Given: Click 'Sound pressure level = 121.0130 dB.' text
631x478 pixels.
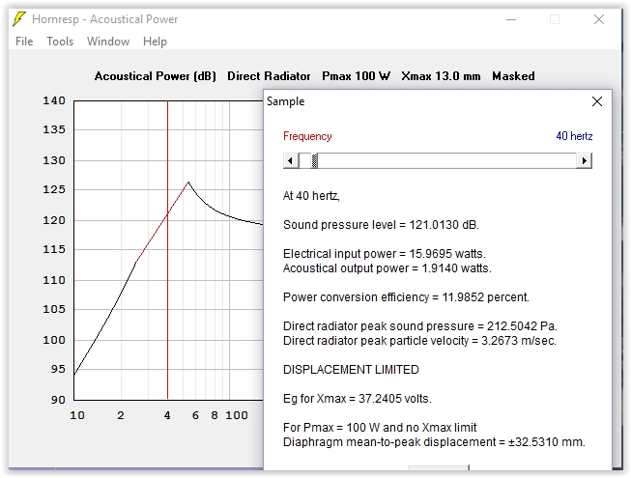Looking at the screenshot, I should click(x=381, y=225).
